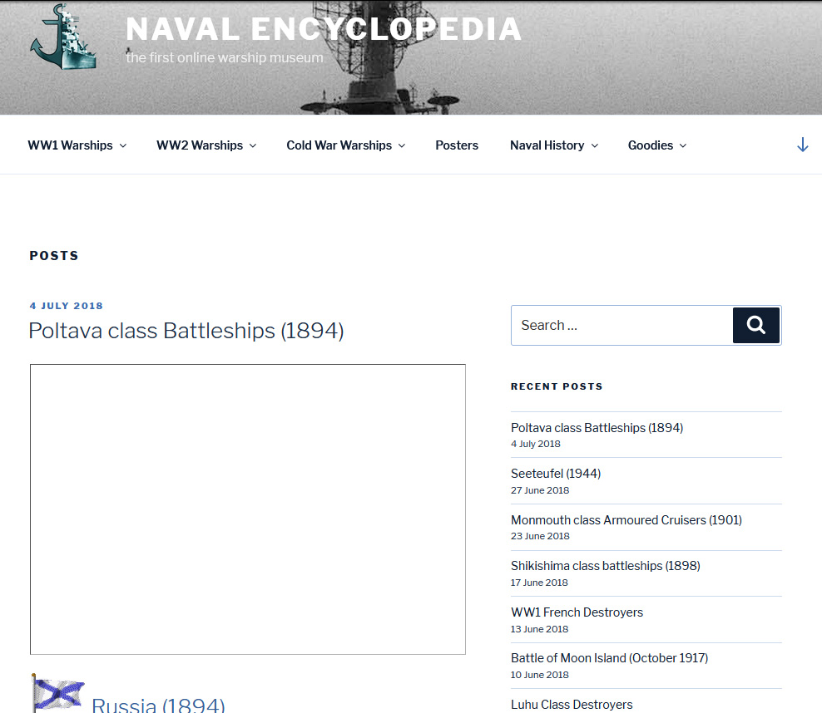
Task: Click the 23 June 2018 date text
Action: (x=540, y=536)
